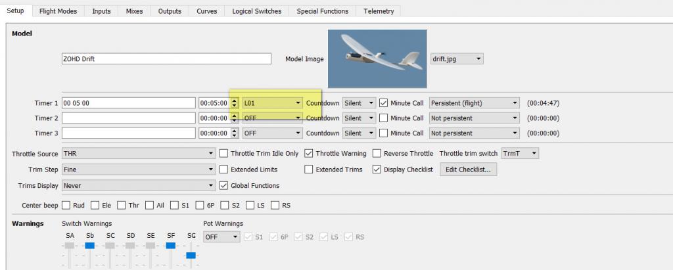The image size is (673, 270).
Task: Click the model image thumbnail
Action: click(377, 58)
